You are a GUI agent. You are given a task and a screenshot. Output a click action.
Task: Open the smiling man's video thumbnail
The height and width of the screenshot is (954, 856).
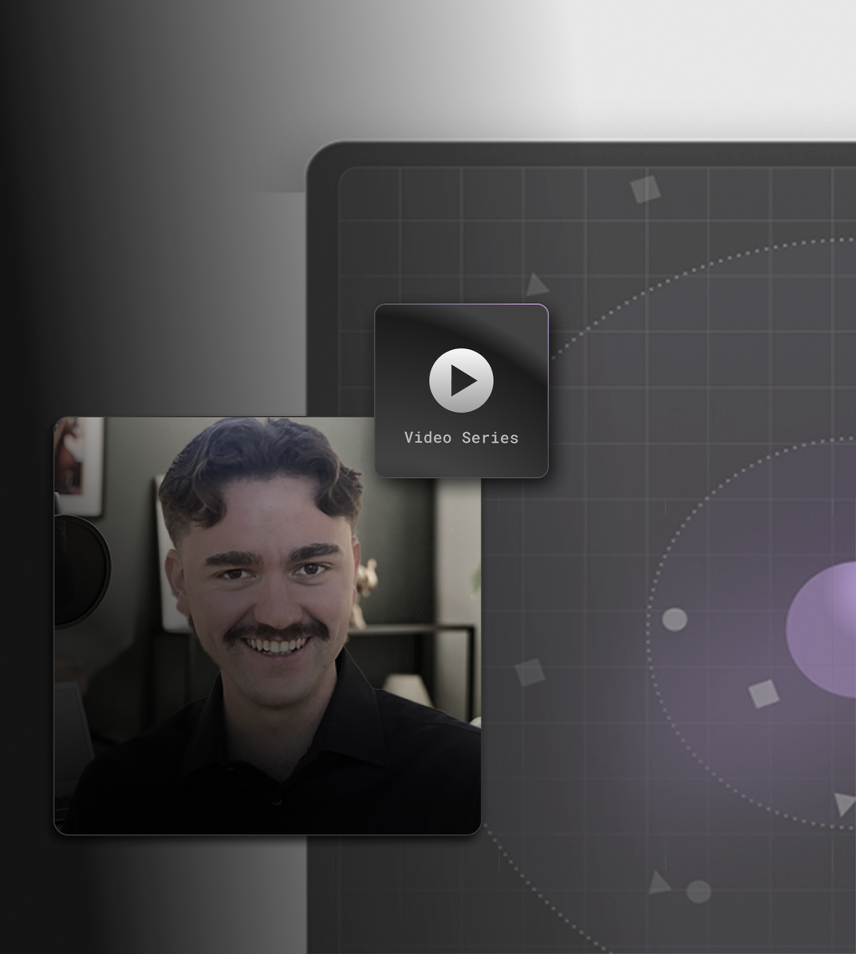click(x=267, y=626)
